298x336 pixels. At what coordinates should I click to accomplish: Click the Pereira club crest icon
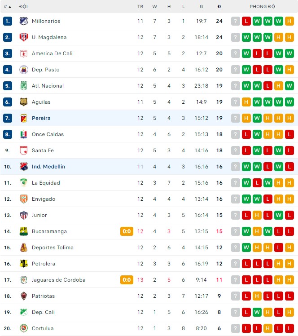tap(23, 118)
